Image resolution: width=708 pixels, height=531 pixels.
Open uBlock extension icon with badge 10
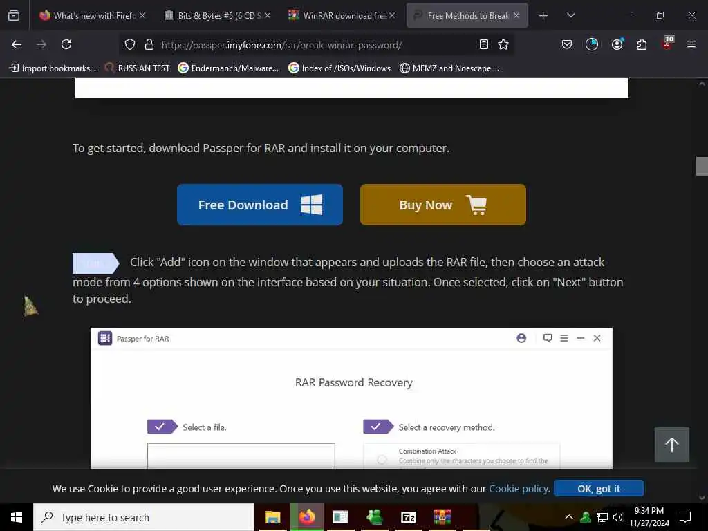tap(667, 44)
